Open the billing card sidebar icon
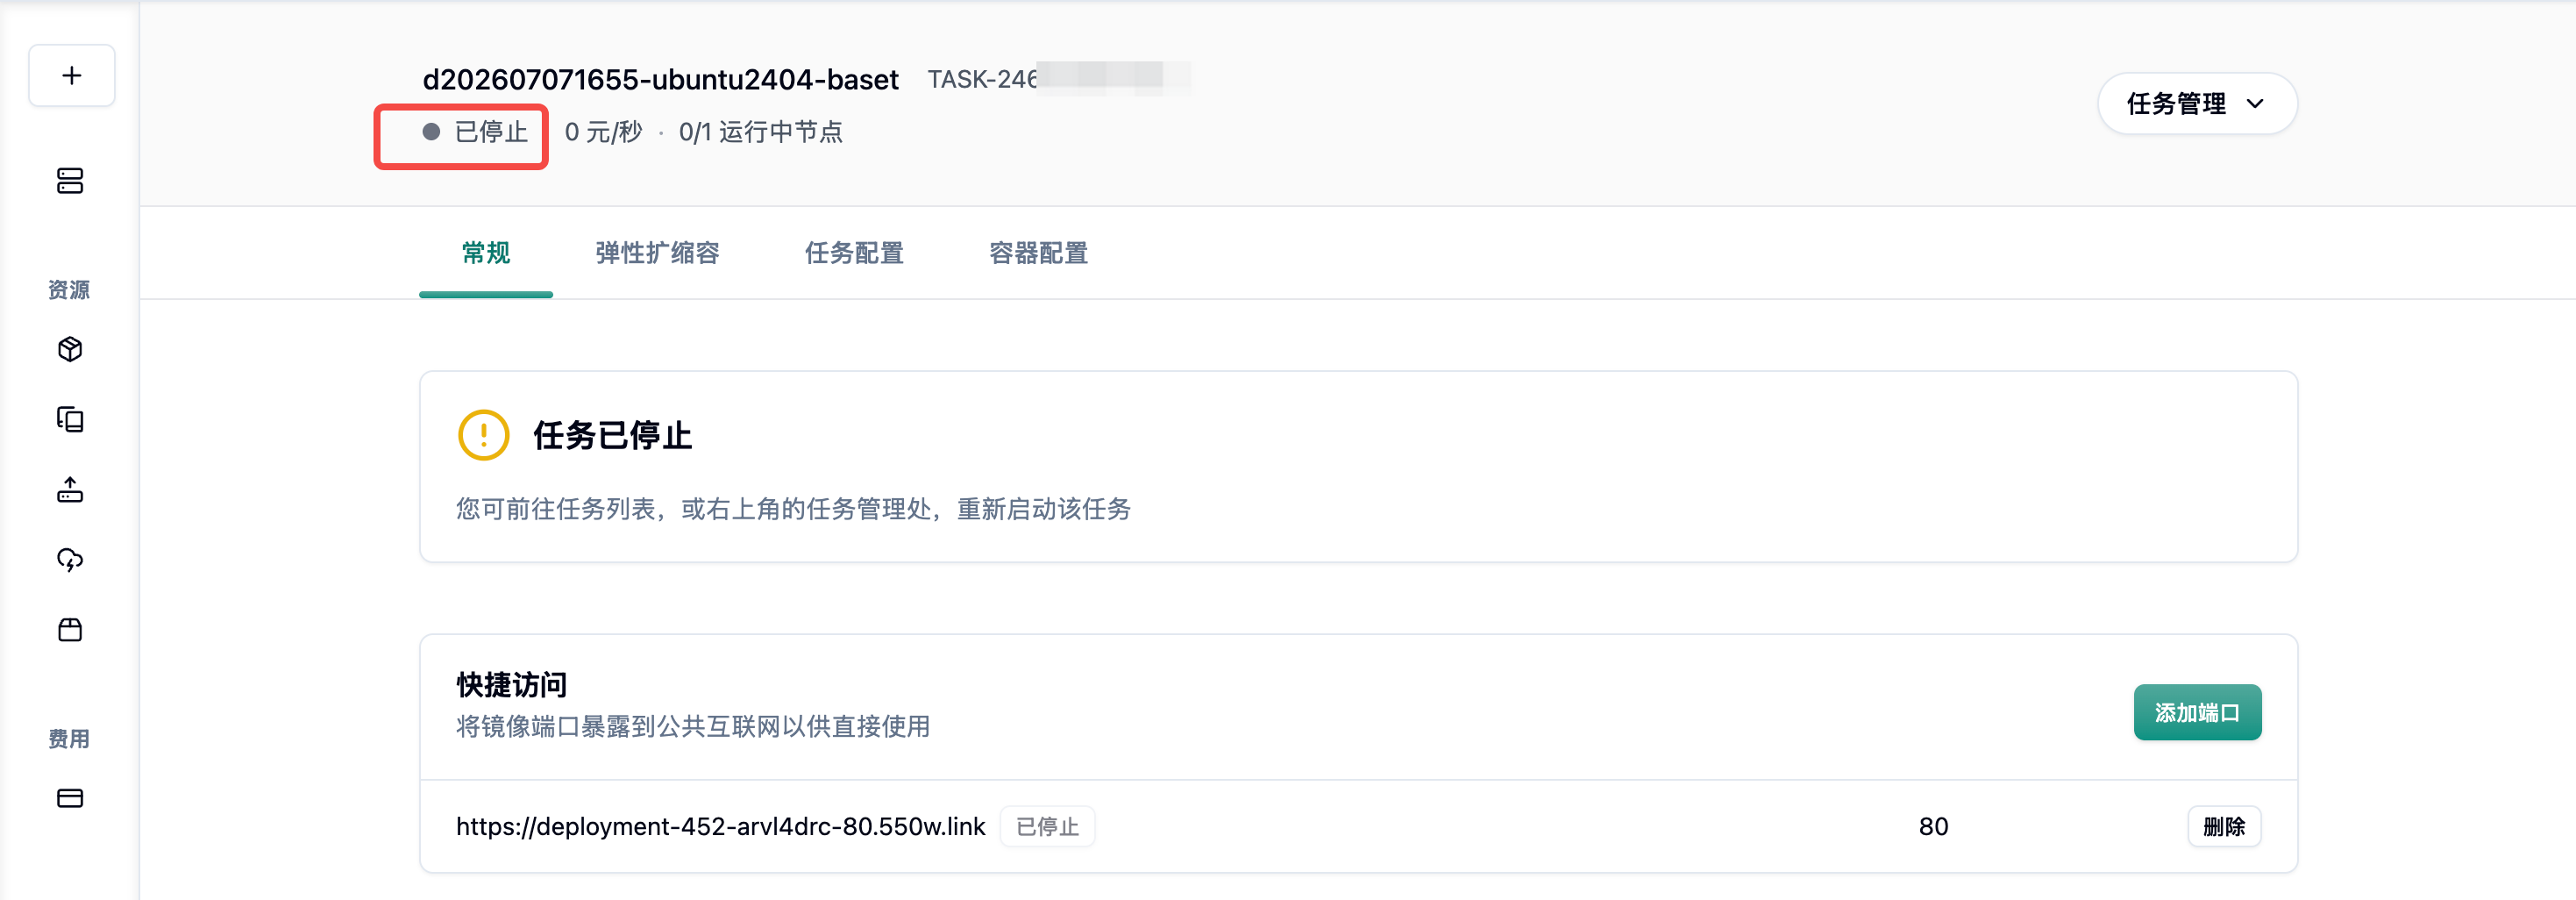The height and width of the screenshot is (900, 2576). coord(70,798)
